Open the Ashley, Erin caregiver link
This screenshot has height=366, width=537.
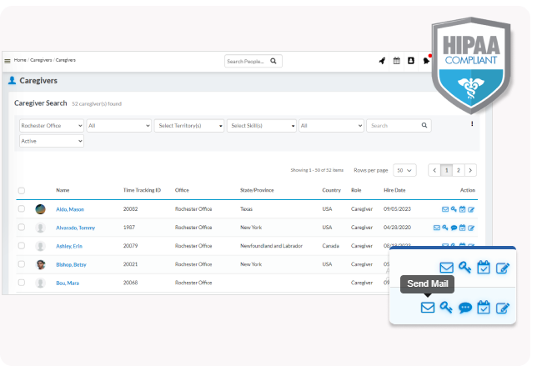(x=68, y=246)
